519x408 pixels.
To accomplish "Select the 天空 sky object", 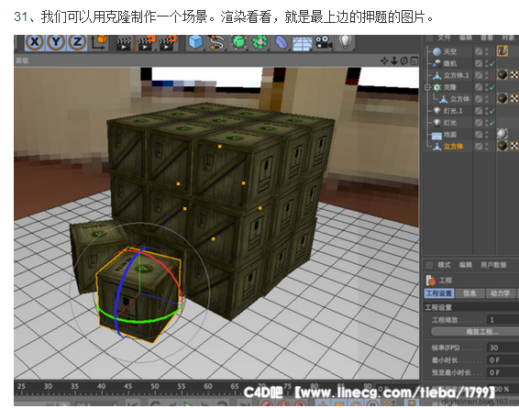I will [x=450, y=51].
